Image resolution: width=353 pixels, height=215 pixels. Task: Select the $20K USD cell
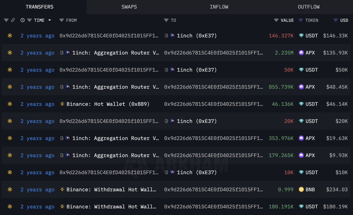342,121
